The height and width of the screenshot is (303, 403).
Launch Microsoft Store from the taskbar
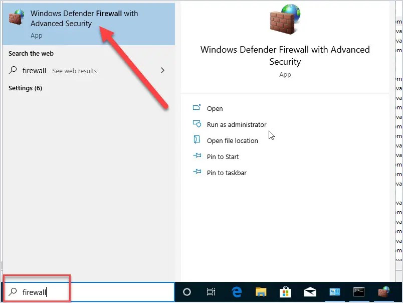click(x=285, y=291)
